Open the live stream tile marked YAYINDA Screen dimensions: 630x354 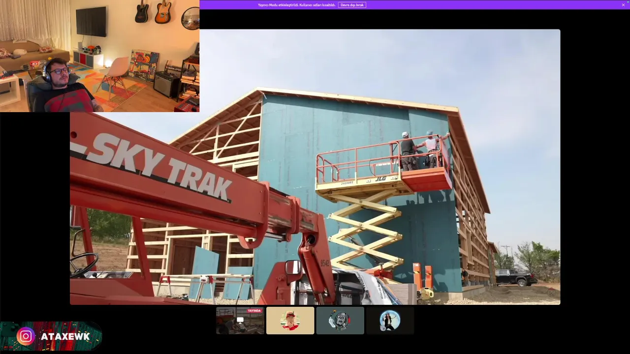(240, 321)
